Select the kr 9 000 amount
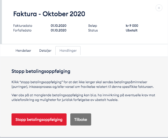The height and width of the screenshot is (138, 168). (132, 26)
